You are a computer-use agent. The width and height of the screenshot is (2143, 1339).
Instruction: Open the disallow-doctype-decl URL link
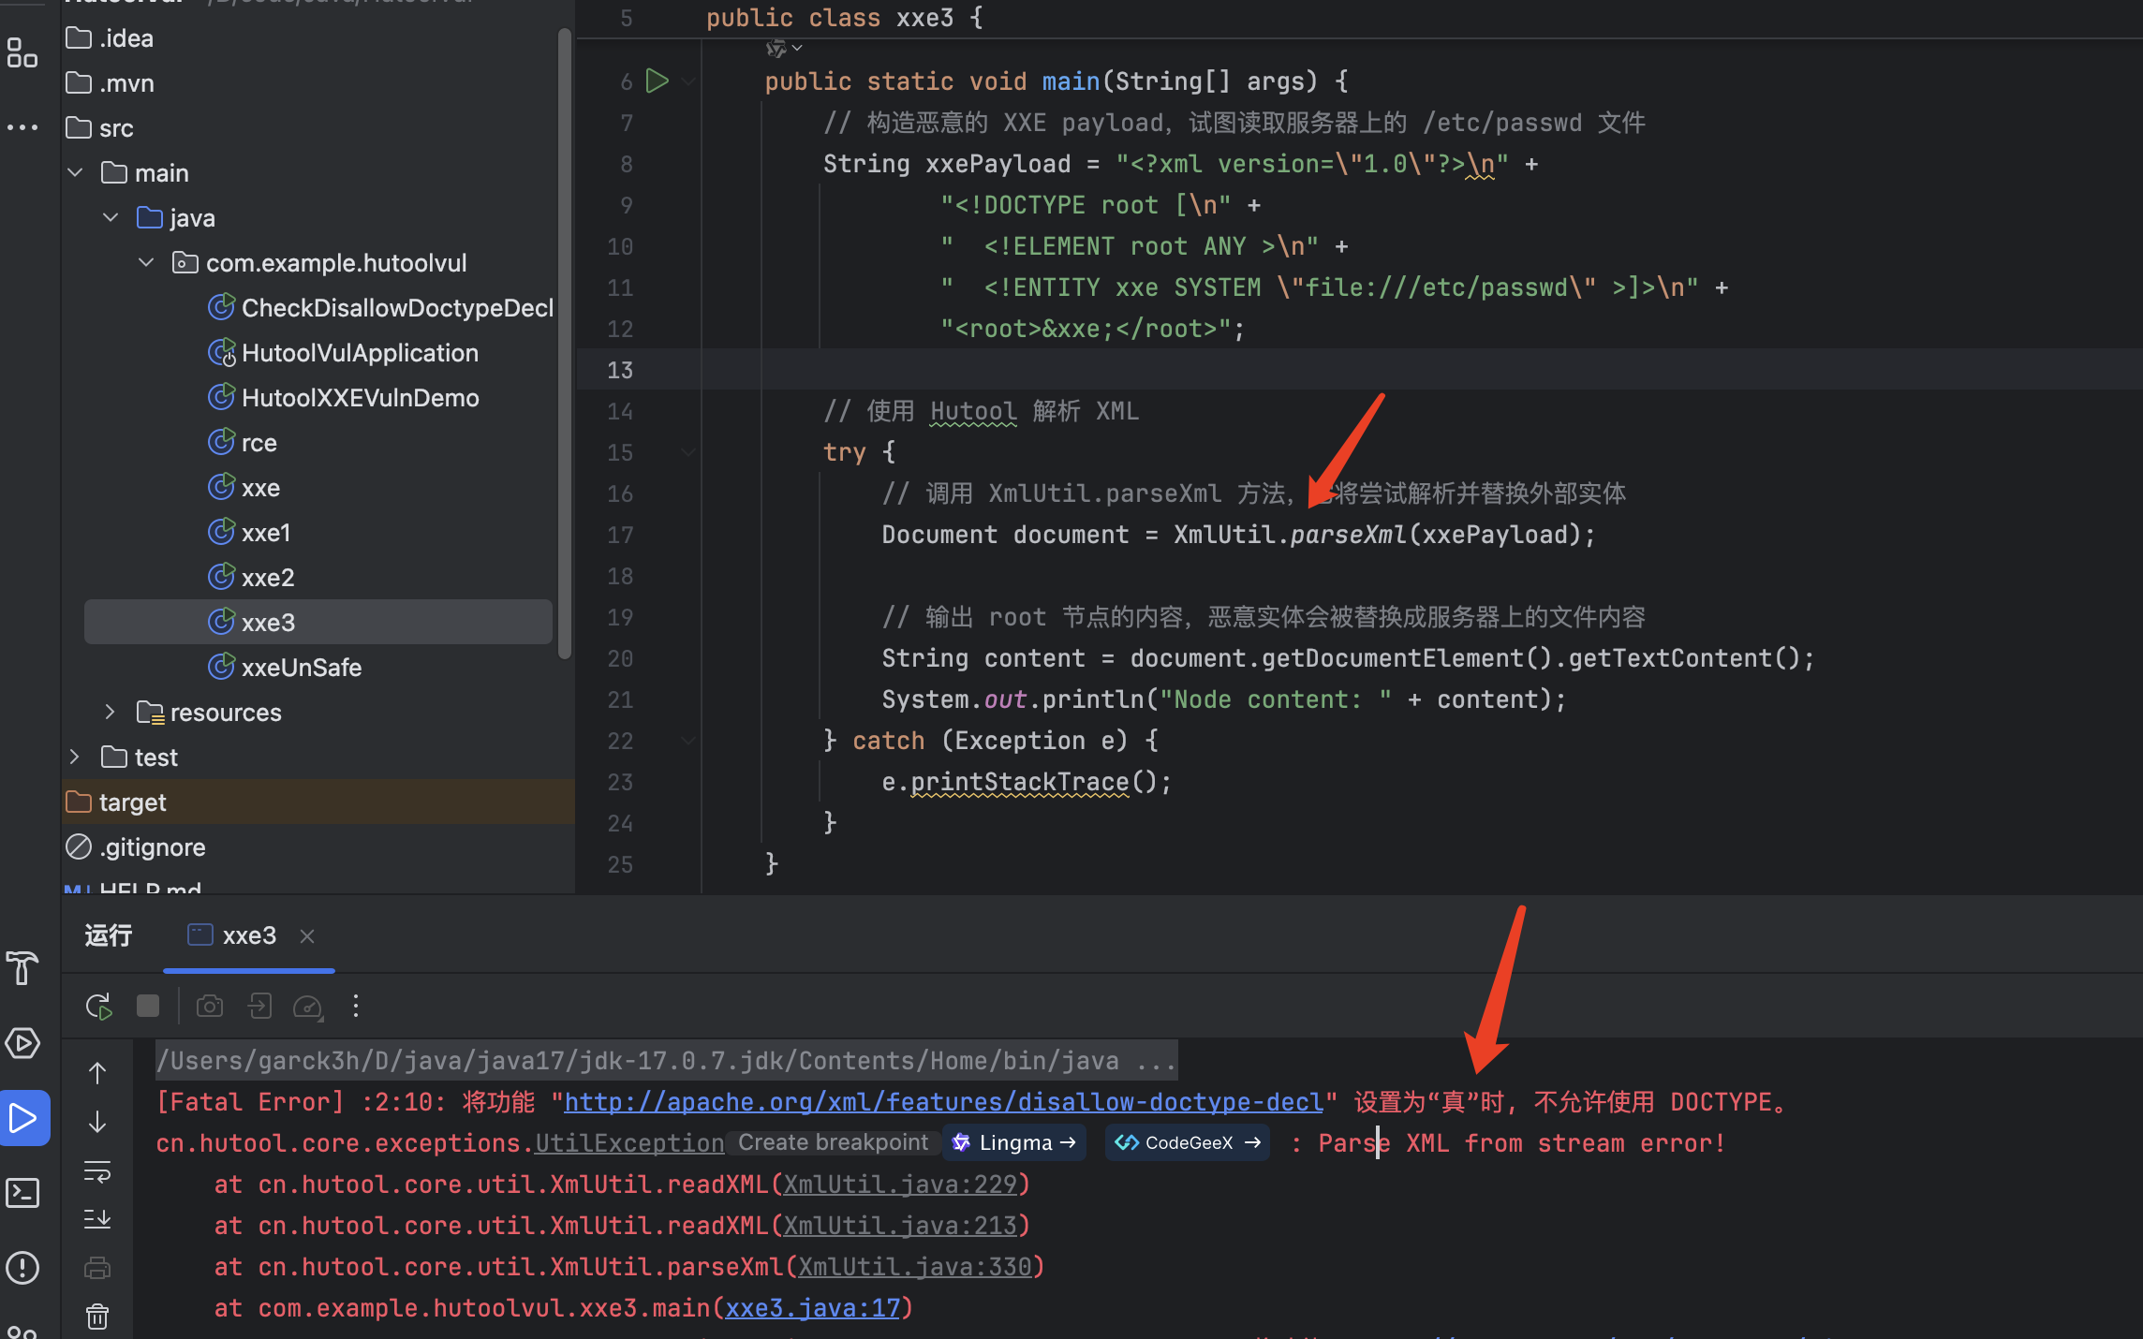[943, 1102]
